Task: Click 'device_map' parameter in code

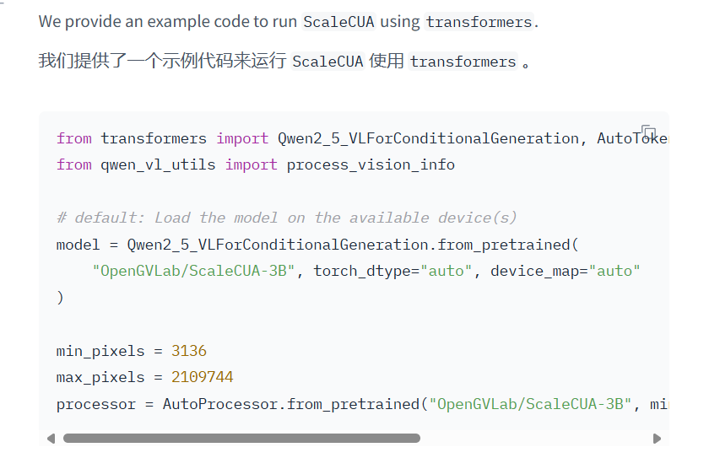Action: tap(534, 271)
